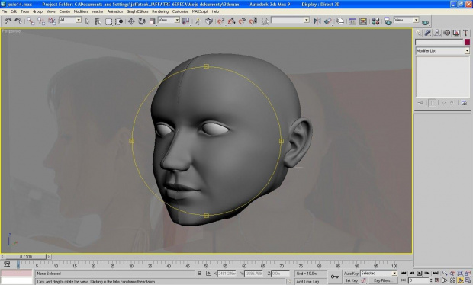Click the Mirror tool icon
Screen dimensions: 473x285
[317, 21]
